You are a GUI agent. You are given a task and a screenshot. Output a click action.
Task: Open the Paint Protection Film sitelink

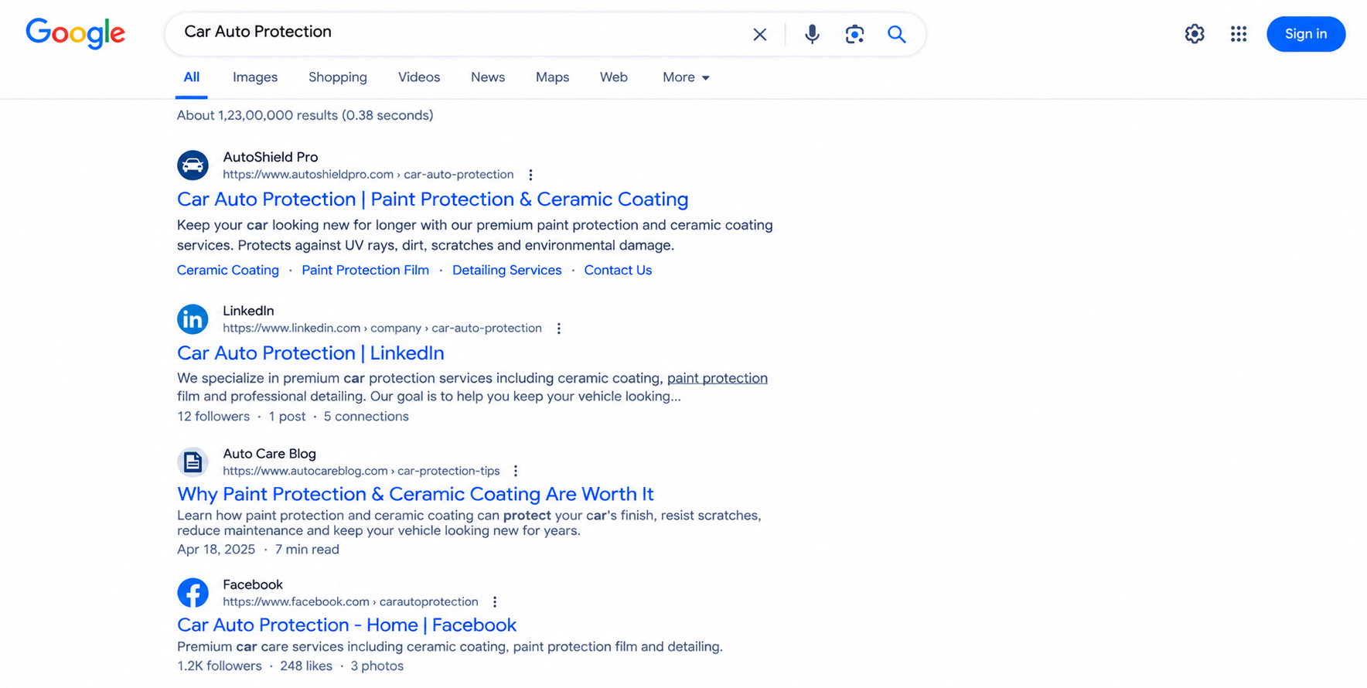[365, 270]
